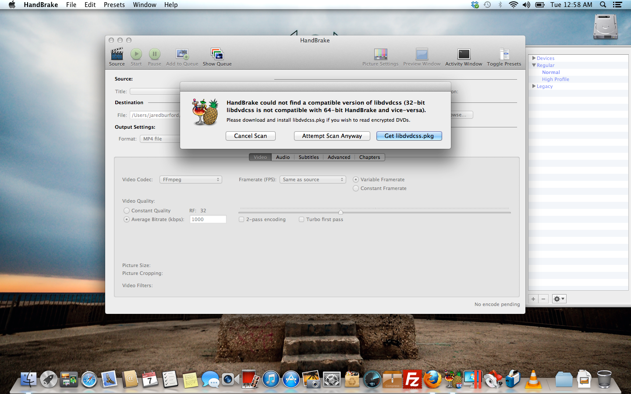
Task: Open the presets gear action menu
Action: pos(559,299)
